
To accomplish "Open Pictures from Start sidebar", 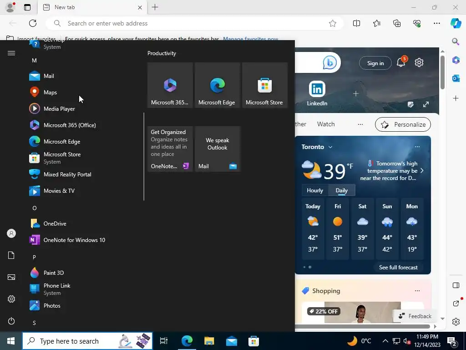I will click(11, 277).
